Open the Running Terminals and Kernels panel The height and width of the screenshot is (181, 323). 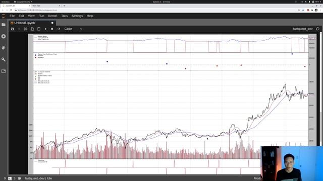coord(4,36)
